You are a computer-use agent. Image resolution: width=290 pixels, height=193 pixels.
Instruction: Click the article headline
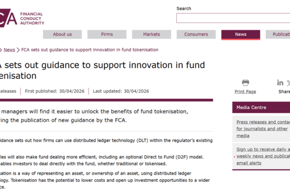(x=102, y=70)
